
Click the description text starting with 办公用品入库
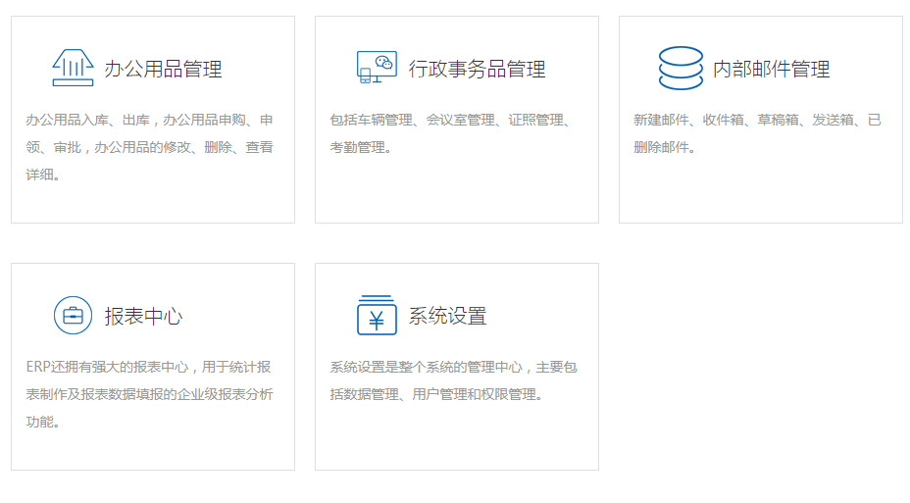click(149, 147)
